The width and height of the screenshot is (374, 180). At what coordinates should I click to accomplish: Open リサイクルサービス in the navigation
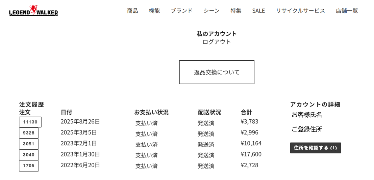tap(300, 11)
